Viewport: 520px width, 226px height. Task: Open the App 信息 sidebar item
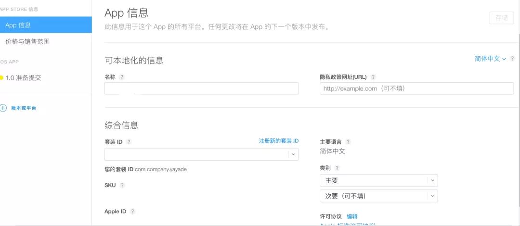[x=46, y=25]
